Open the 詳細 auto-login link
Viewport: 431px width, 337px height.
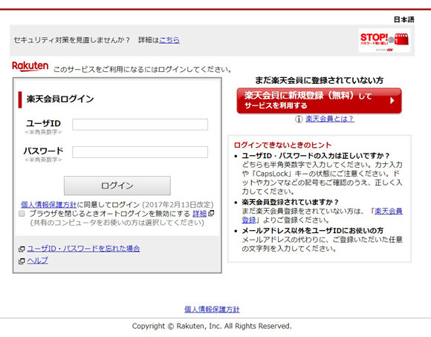(200, 213)
